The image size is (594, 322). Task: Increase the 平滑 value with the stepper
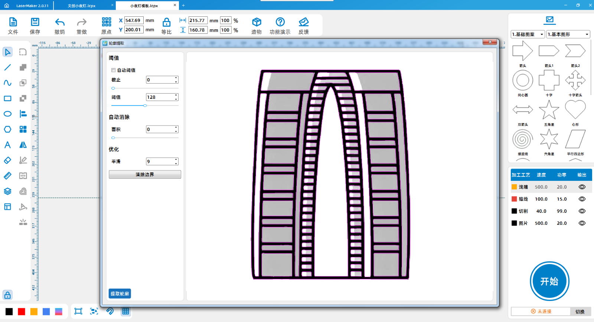click(x=176, y=160)
